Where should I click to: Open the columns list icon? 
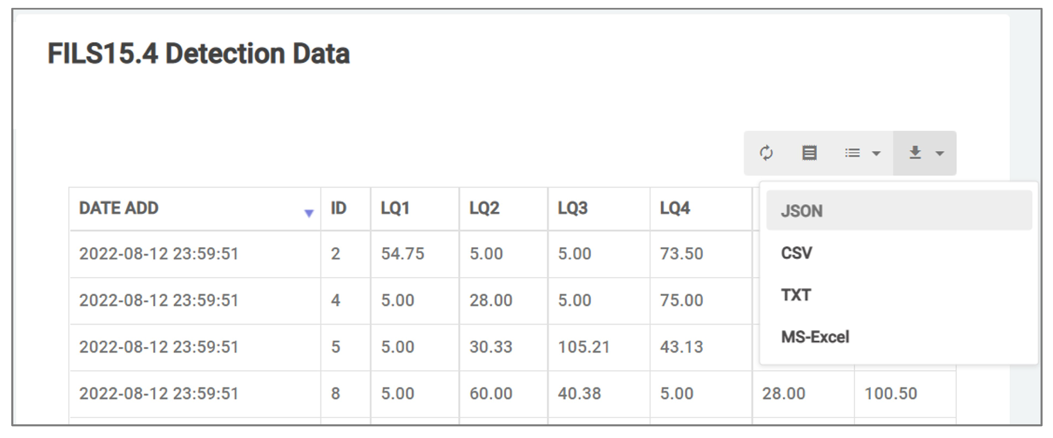tap(852, 153)
